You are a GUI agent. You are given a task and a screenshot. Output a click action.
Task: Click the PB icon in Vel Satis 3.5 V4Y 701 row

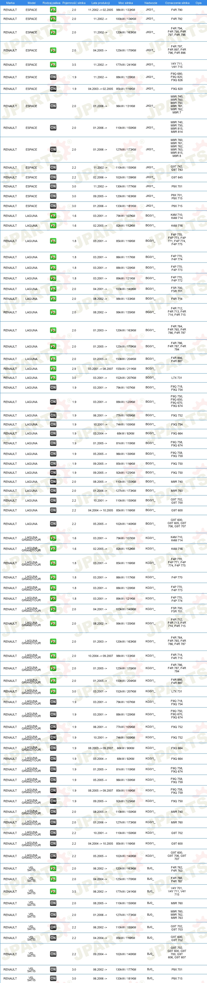point(53,892)
